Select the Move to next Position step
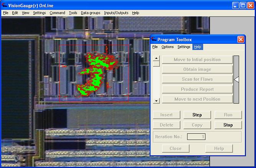 point(197,99)
